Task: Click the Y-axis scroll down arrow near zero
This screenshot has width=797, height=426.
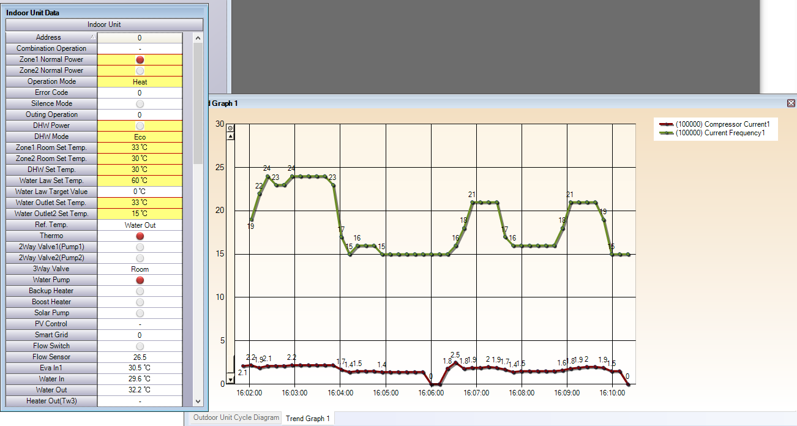Action: tap(230, 379)
